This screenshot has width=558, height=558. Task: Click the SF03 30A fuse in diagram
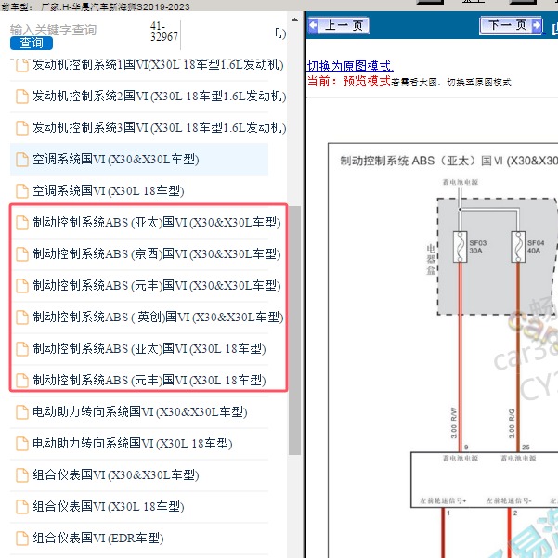(x=460, y=247)
